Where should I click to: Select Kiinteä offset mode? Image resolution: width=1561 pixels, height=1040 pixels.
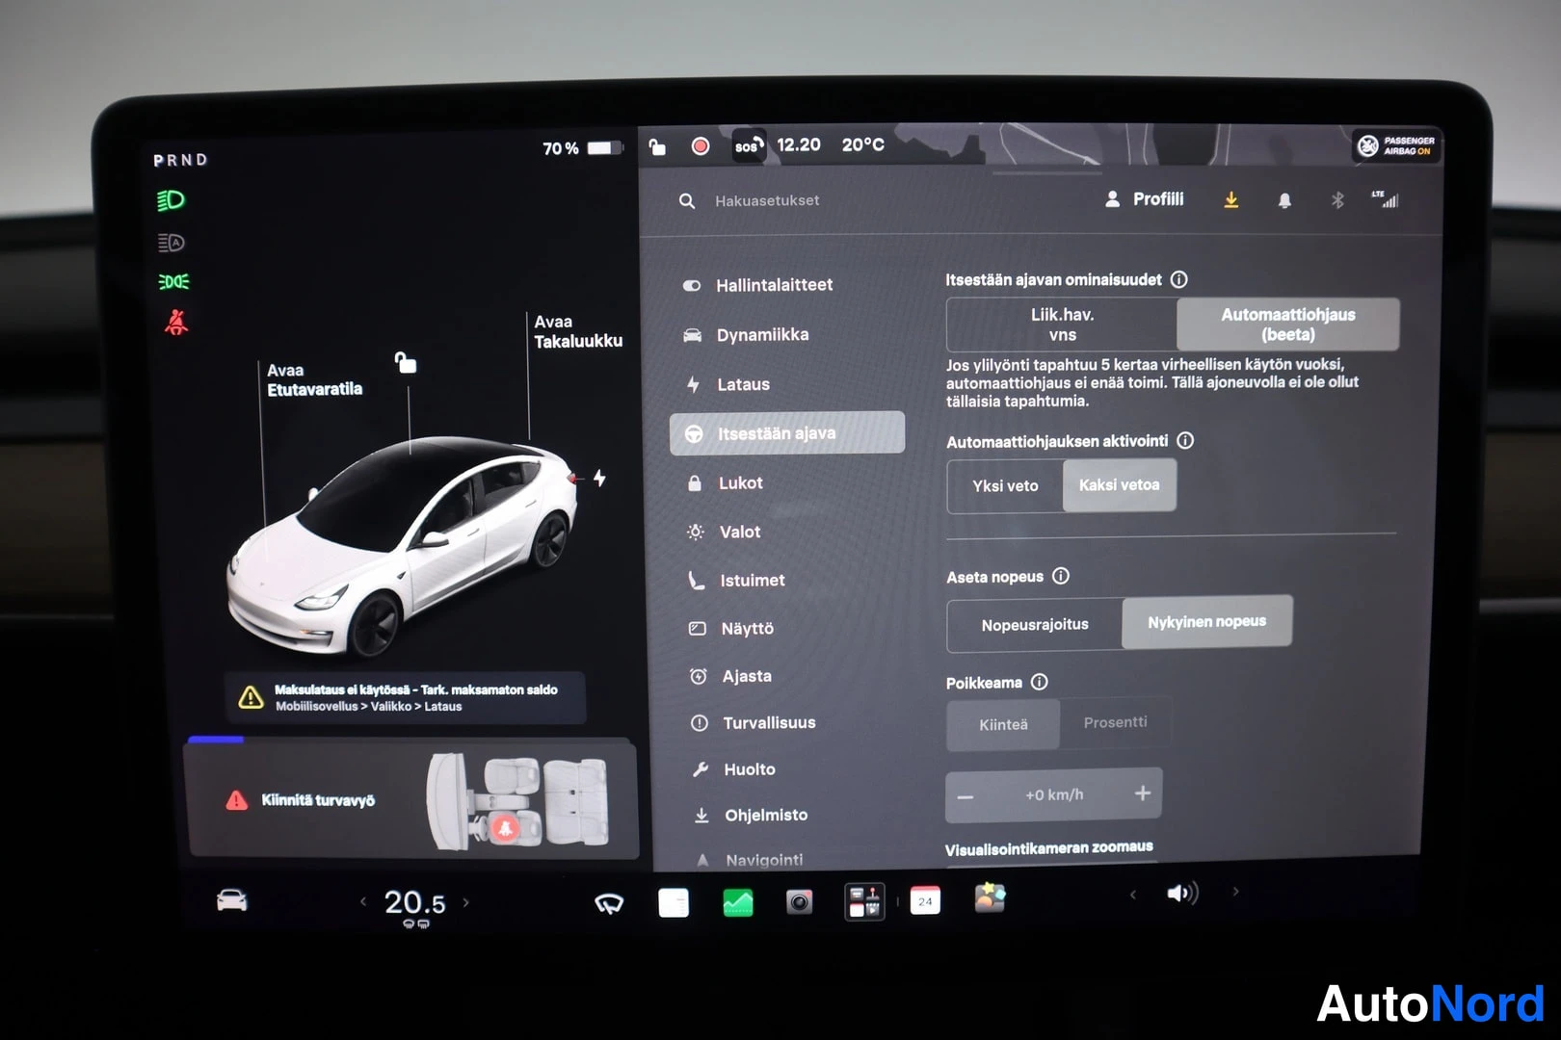pos(1003,724)
